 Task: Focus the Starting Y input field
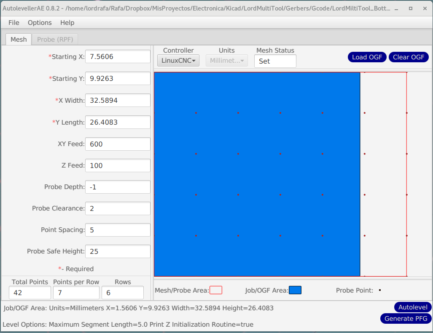click(118, 79)
